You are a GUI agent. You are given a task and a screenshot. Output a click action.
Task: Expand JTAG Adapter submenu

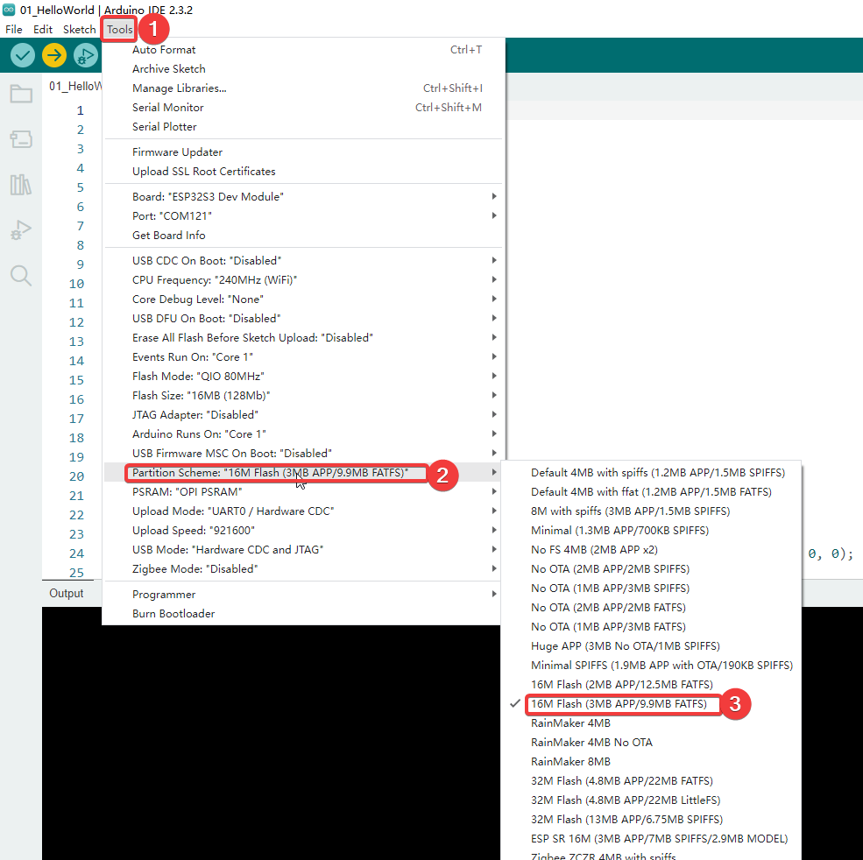click(303, 414)
